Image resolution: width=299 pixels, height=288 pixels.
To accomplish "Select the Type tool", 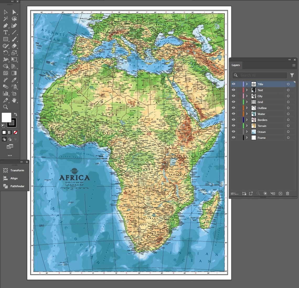I will coord(6,33).
